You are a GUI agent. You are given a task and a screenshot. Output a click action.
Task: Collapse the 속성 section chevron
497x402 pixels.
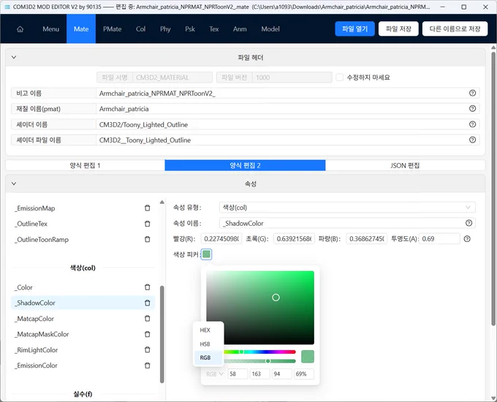(x=14, y=183)
